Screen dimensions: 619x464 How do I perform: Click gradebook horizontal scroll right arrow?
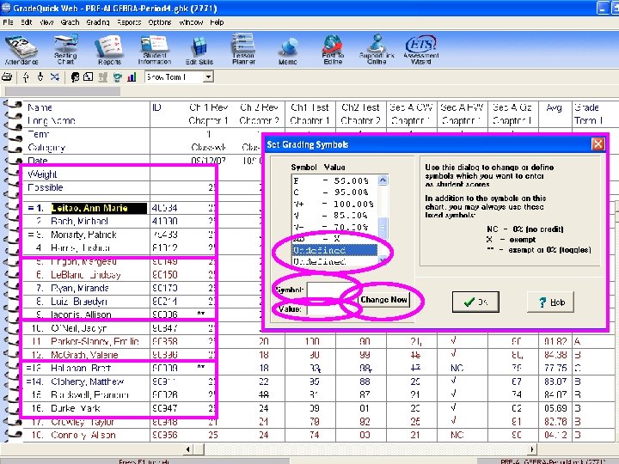[x=532, y=449]
